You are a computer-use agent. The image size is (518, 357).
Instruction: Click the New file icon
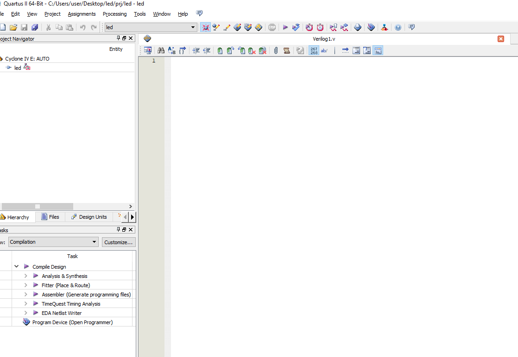coord(3,27)
